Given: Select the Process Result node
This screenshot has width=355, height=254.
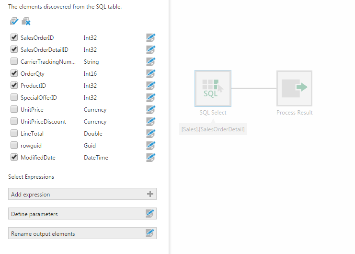Looking at the screenshot, I should (294, 88).
